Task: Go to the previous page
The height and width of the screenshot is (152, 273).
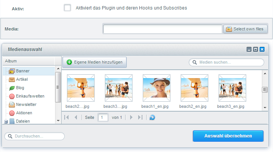Action: 76,117
